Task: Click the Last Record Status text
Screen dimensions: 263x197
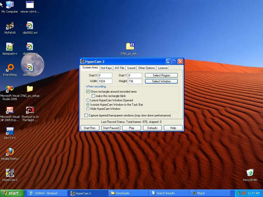Action: 131,122
